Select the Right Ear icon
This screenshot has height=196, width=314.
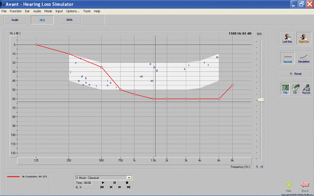304,38
